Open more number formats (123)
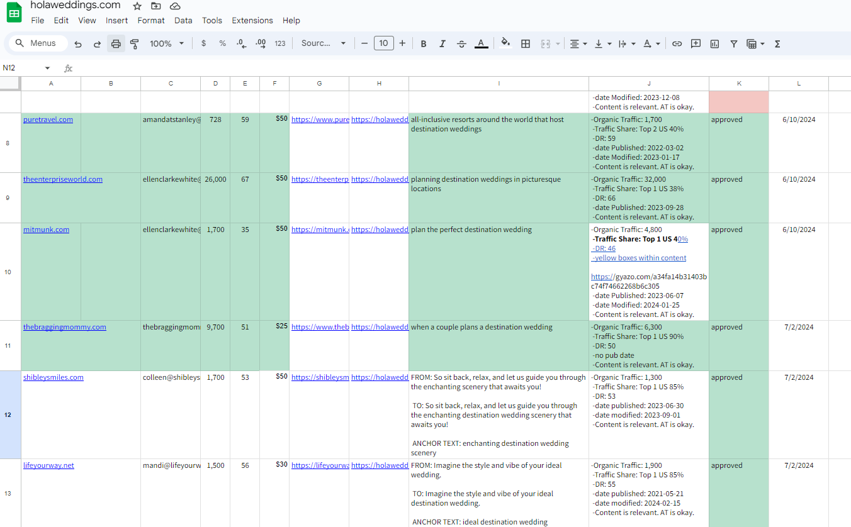 coord(280,43)
